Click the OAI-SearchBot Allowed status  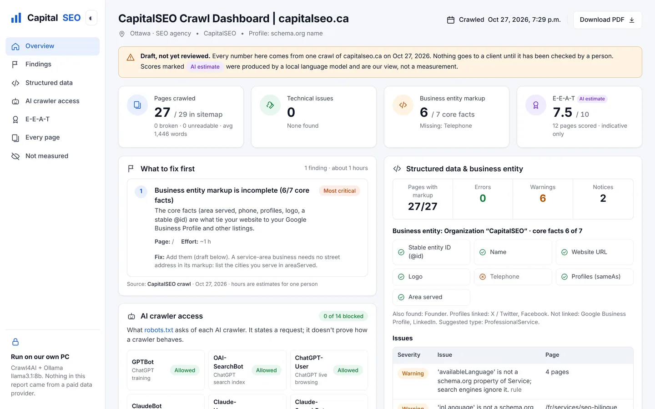(x=267, y=370)
